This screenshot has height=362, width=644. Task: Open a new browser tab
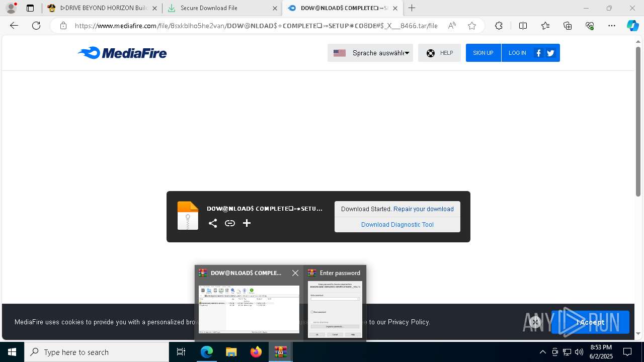click(x=412, y=8)
